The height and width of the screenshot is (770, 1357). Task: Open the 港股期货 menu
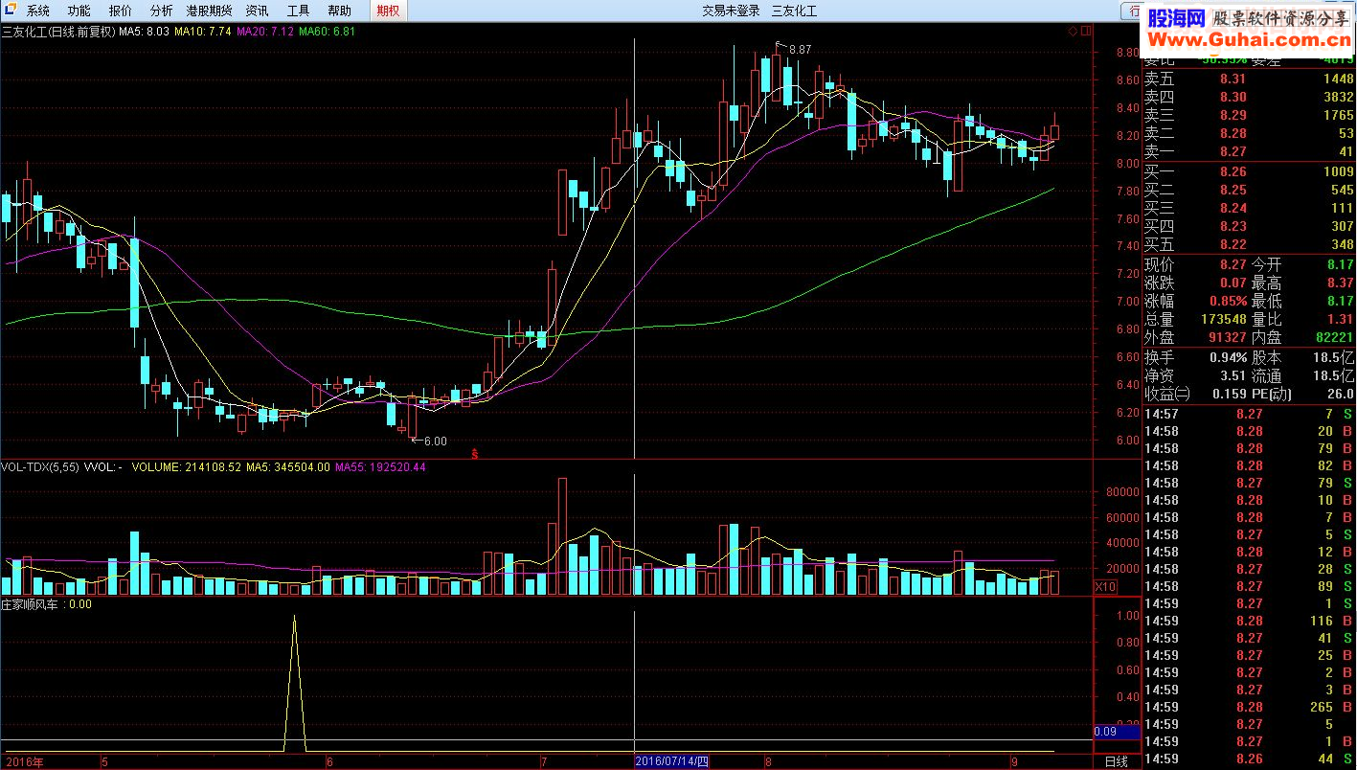pos(209,11)
